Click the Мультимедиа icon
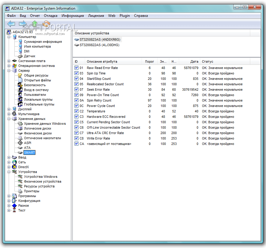266x248 pixels. coord(15,114)
